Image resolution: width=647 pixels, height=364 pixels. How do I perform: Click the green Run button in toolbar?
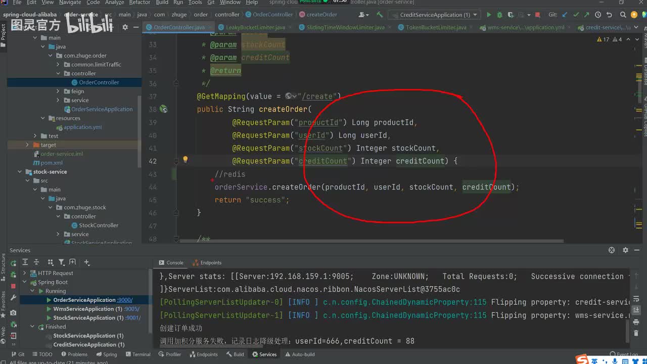click(x=488, y=15)
